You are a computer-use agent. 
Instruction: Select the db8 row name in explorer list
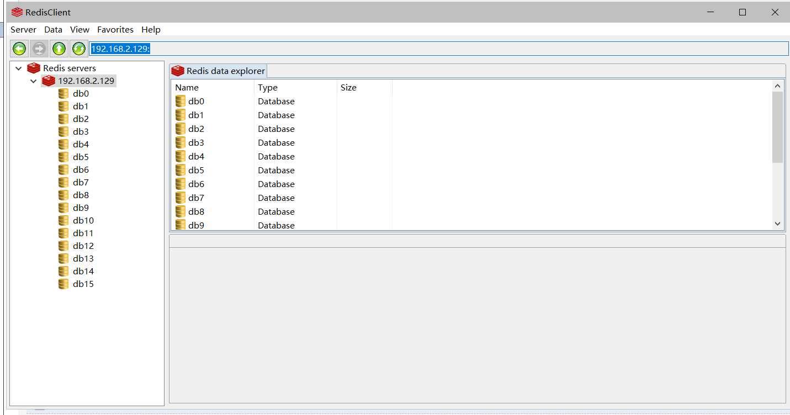196,211
